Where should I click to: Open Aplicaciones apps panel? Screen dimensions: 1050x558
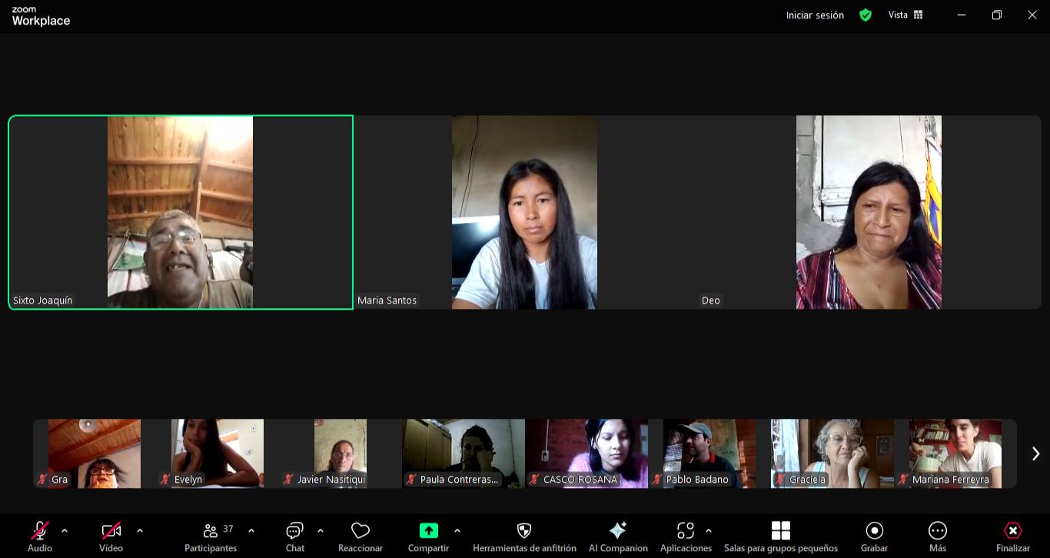coord(685,532)
